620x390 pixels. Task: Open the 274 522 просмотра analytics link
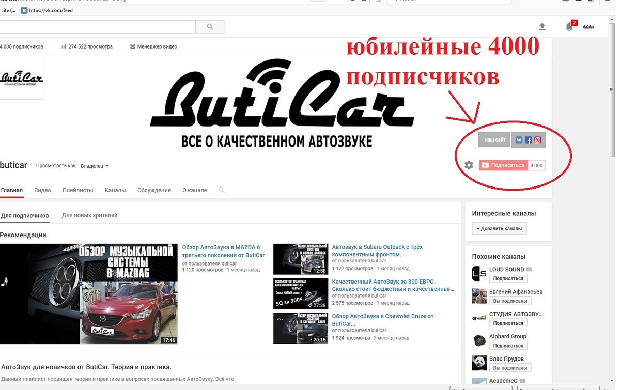click(86, 46)
